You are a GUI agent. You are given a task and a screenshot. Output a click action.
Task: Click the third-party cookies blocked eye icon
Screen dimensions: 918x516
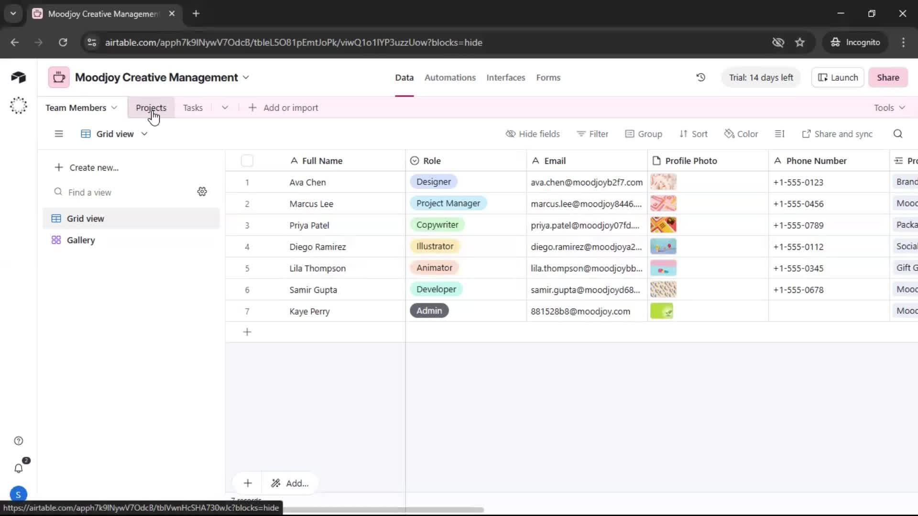[778, 42]
